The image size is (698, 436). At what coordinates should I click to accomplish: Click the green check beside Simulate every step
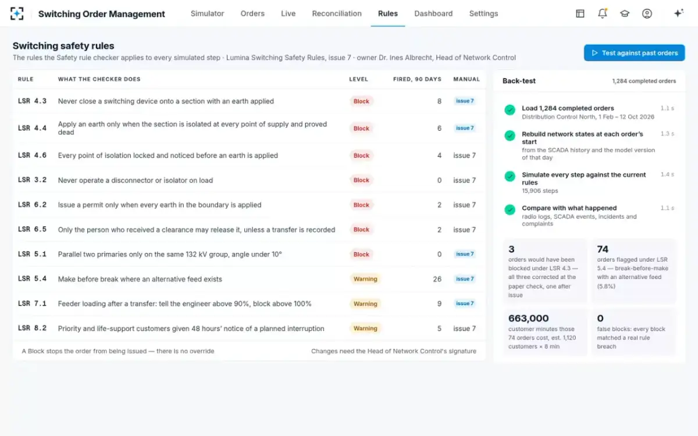click(510, 176)
